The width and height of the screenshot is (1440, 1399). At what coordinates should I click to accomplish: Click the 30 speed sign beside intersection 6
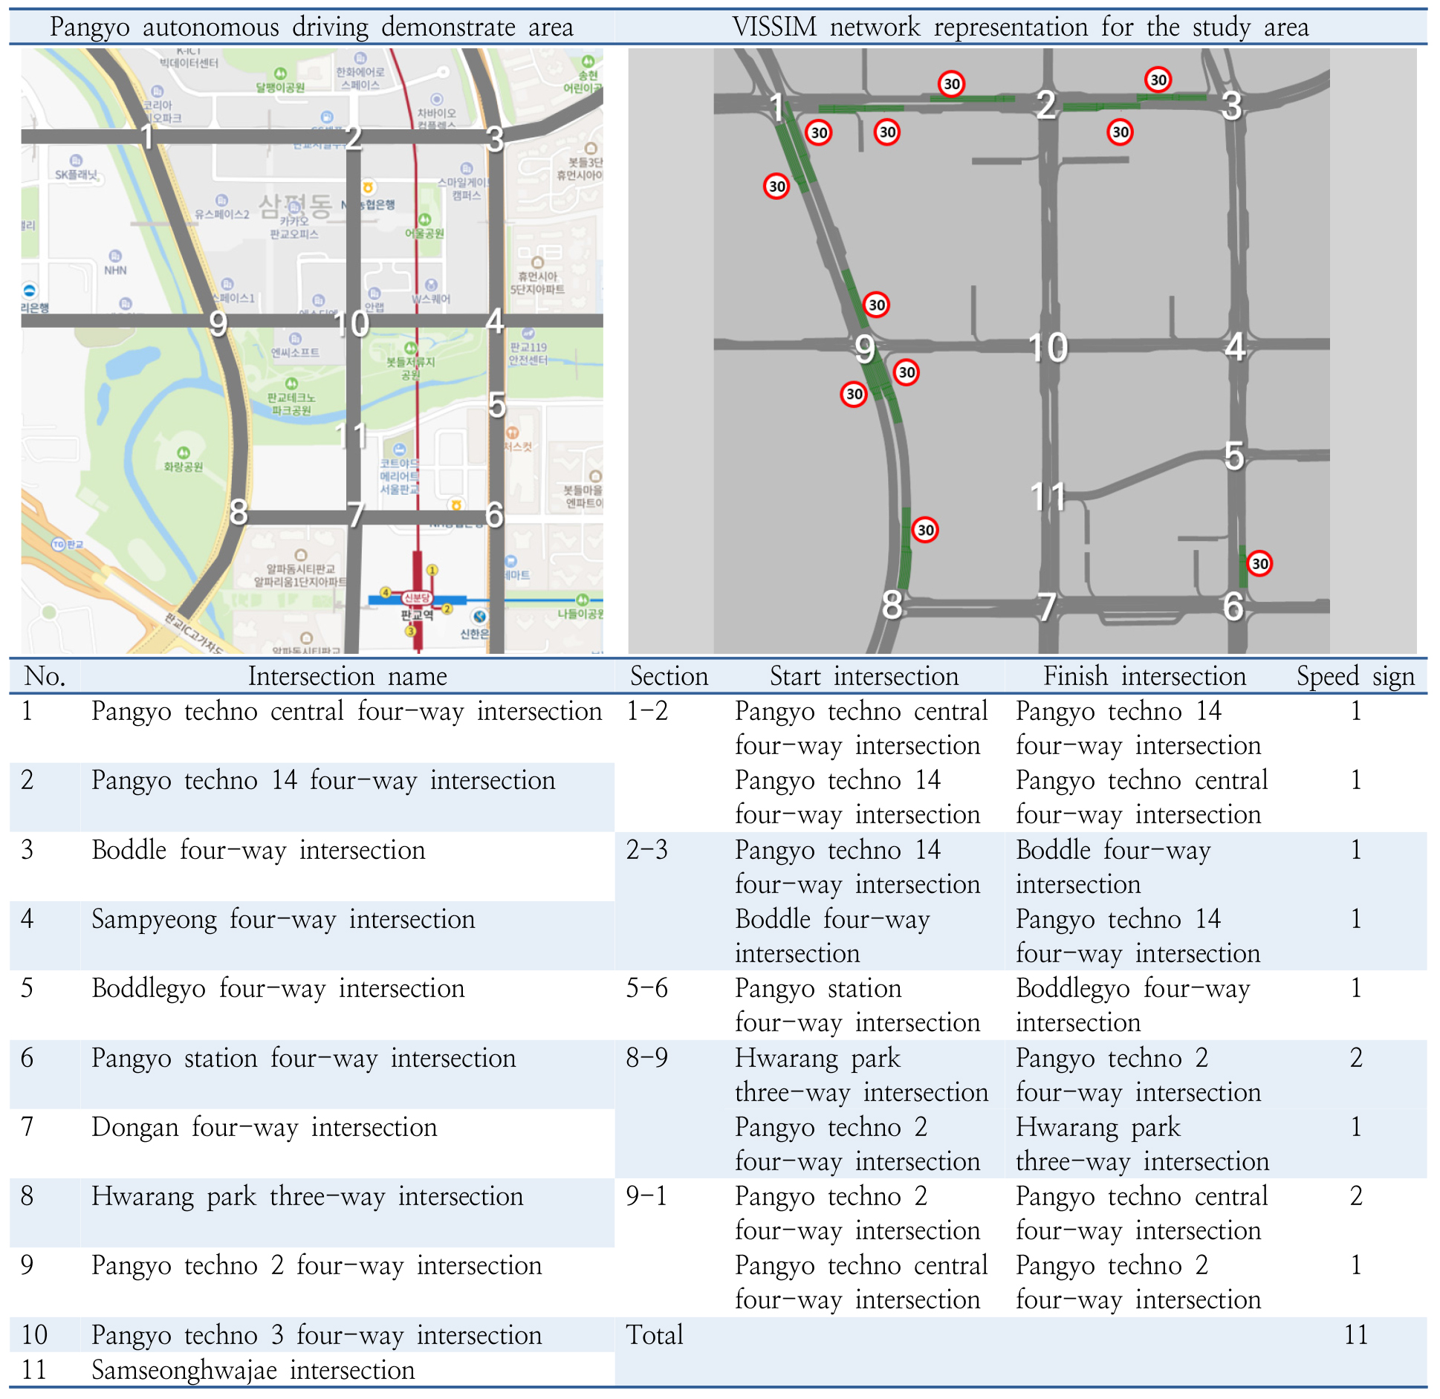point(1259,563)
